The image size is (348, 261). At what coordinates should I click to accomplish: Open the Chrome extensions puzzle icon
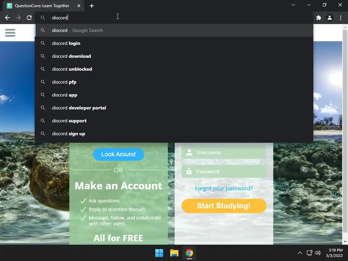319,18
